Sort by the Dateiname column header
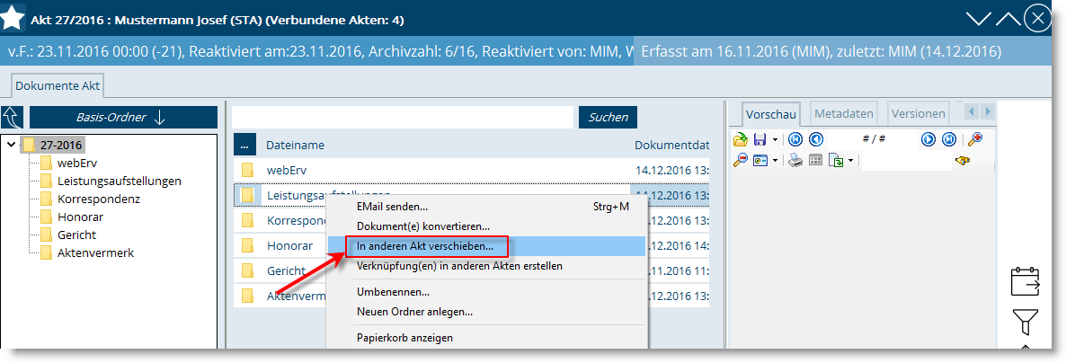Viewport: 1066px width, 363px height. (x=295, y=145)
